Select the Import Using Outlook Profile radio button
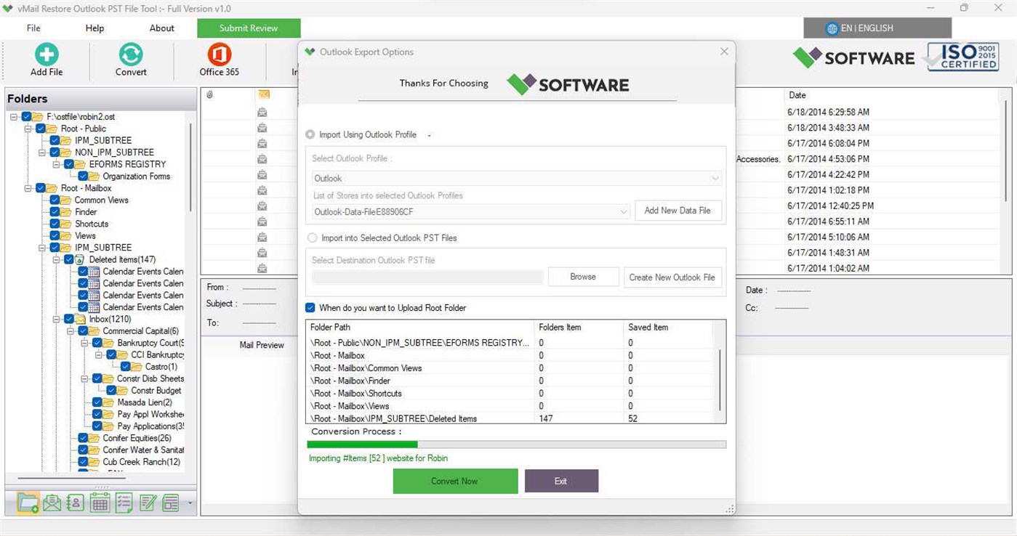 (x=310, y=134)
